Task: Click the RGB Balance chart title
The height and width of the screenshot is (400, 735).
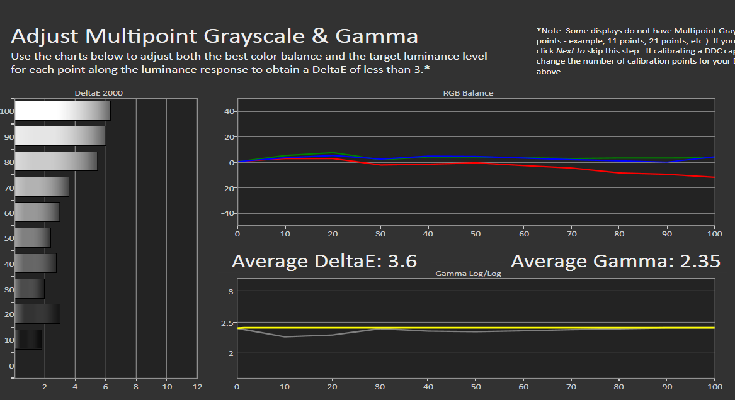Action: pyautogui.click(x=468, y=93)
